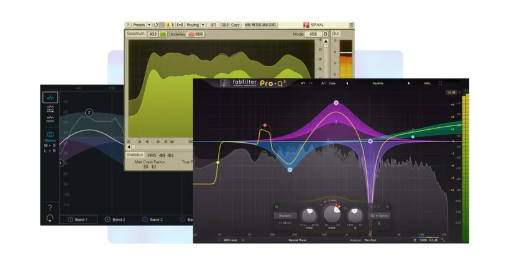Viewport: 522px width, 267px height.
Task: Click the Q knob in Pro-Q 3
Action: tap(355, 216)
